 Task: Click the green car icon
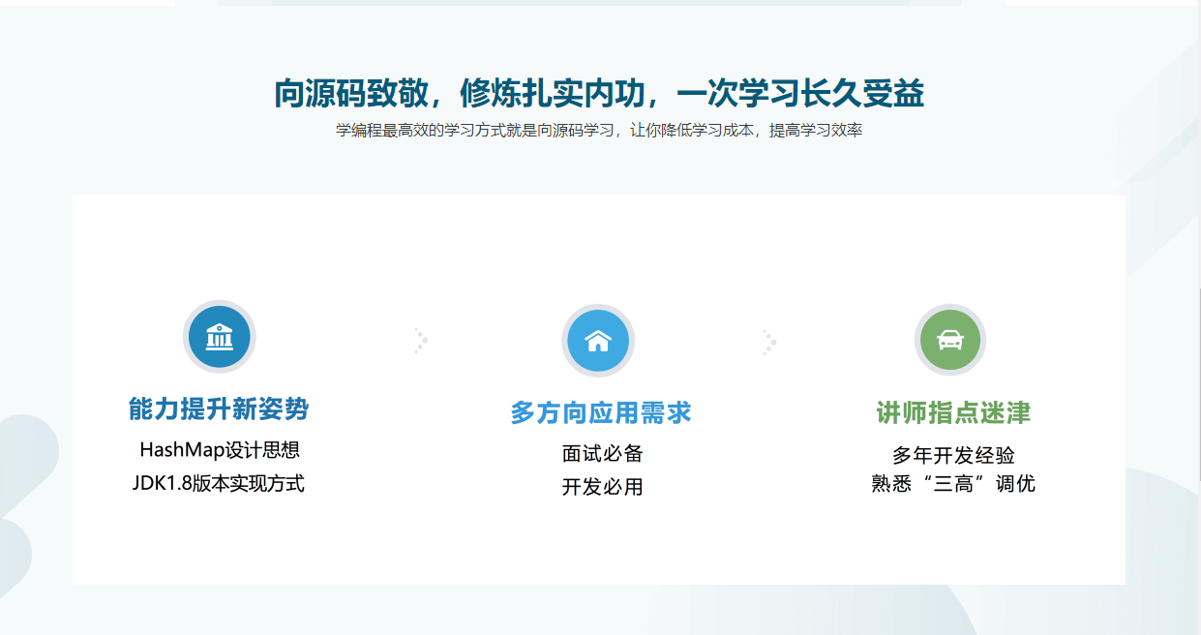pos(950,340)
